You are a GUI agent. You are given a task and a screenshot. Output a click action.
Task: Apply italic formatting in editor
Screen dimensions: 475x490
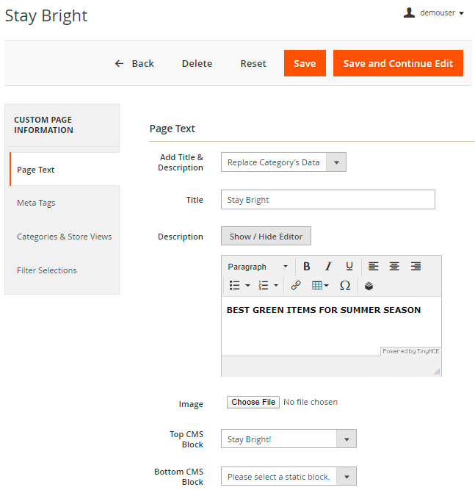pos(328,266)
